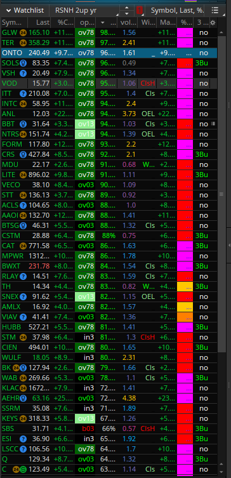Open the Symbol, Last column set selector

coord(178,10)
